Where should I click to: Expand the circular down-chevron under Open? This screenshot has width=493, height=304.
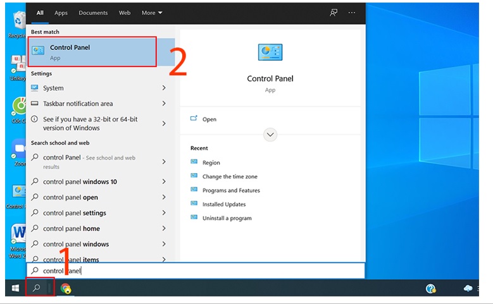tap(270, 135)
